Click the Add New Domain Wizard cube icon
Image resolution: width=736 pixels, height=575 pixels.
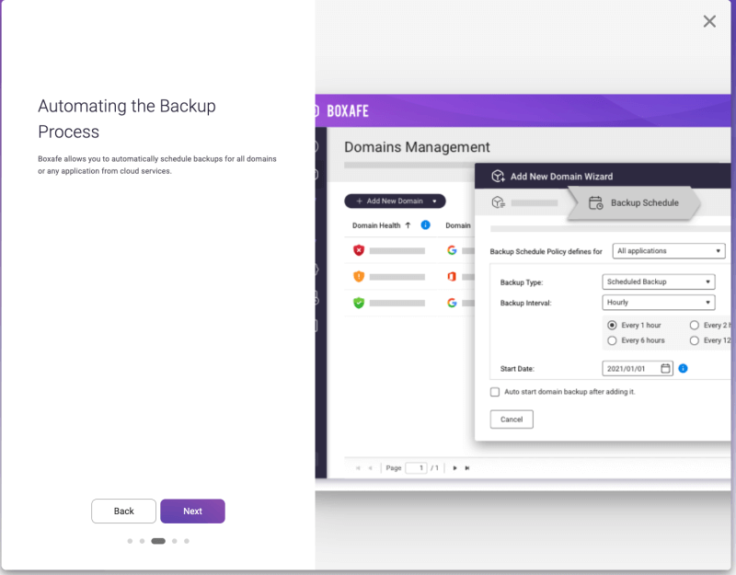click(498, 177)
